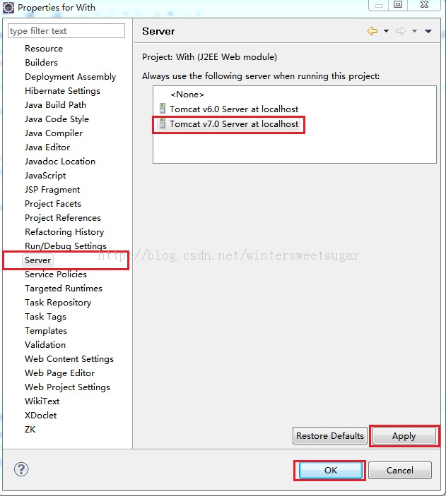Click the back navigation arrow icon
Image resolution: width=446 pixels, height=496 pixels.
coord(372,31)
